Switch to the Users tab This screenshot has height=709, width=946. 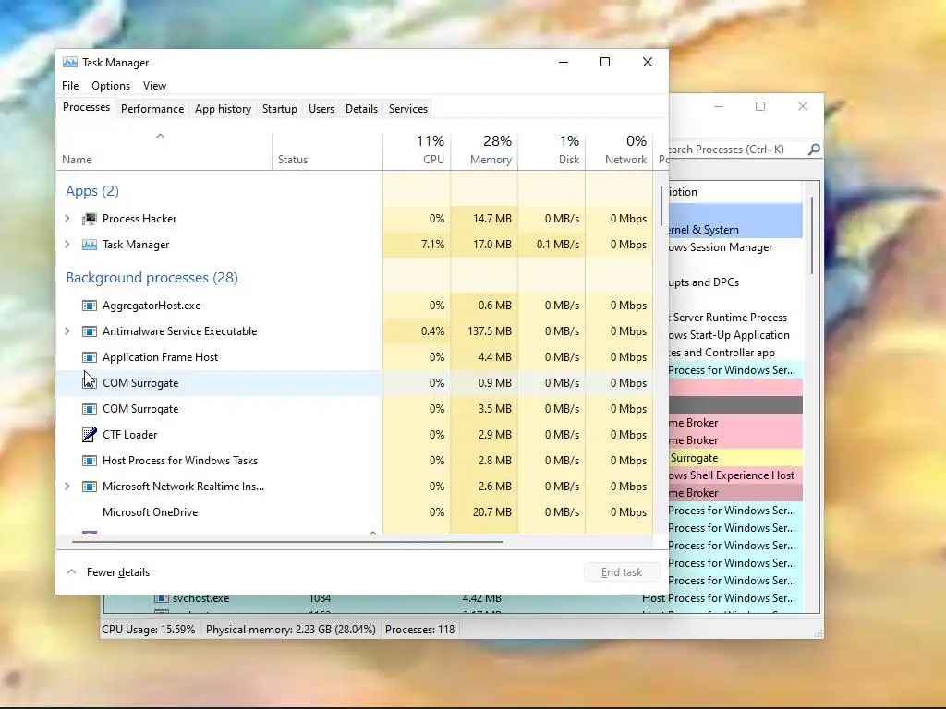[321, 109]
